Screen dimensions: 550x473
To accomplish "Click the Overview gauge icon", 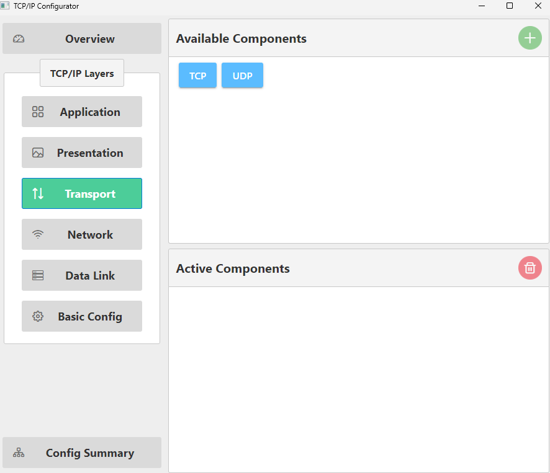I will pos(19,38).
